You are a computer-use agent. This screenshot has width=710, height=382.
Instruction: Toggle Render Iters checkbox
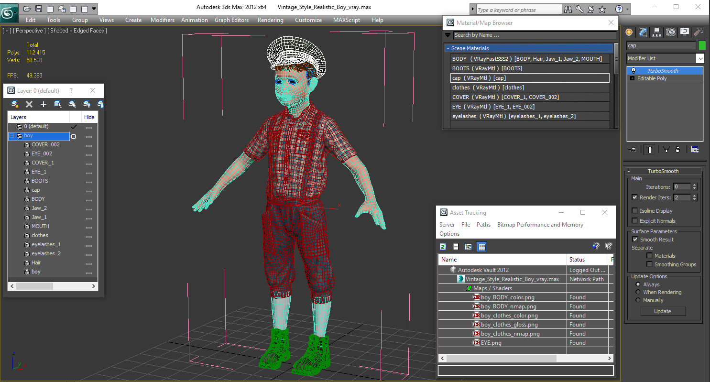pos(634,197)
